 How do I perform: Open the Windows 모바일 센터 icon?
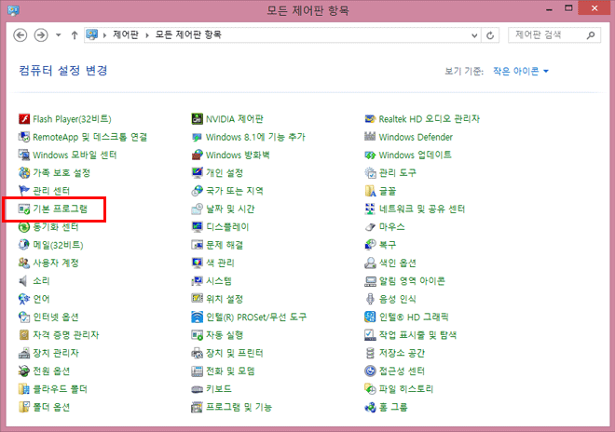click(x=24, y=155)
